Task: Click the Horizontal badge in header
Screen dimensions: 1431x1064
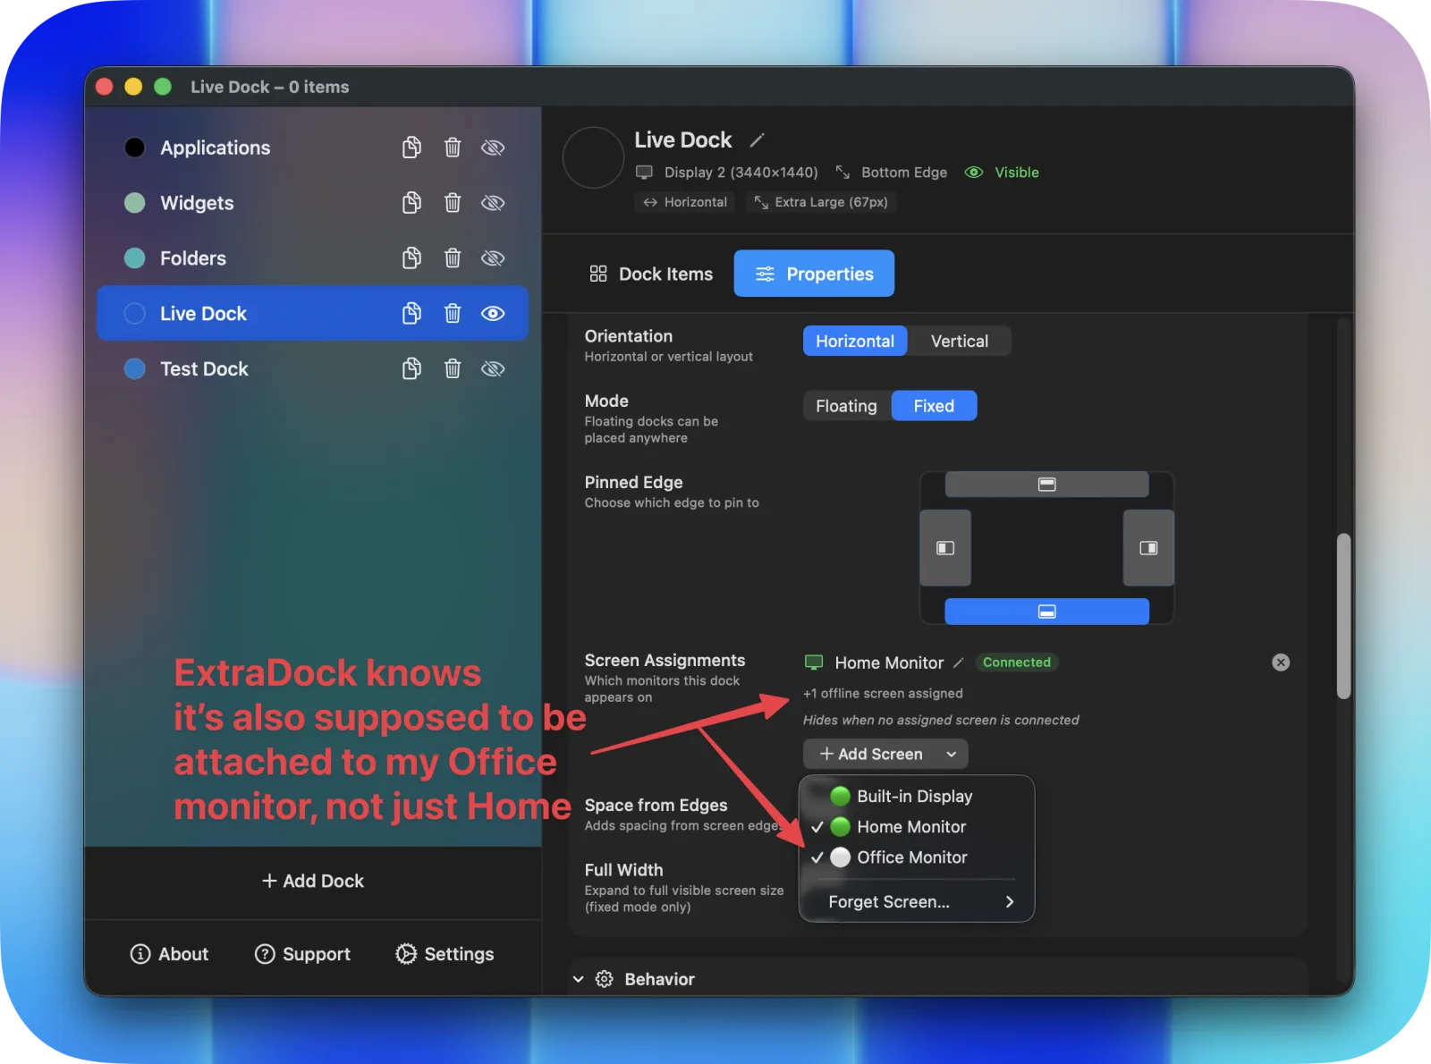Action: (x=685, y=202)
